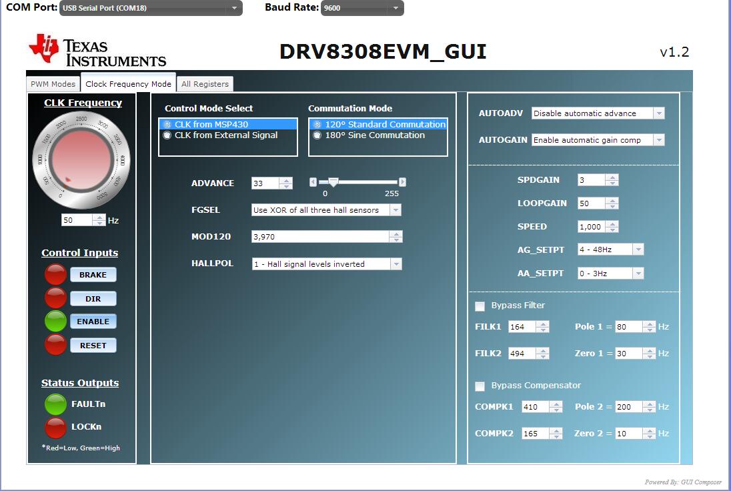Enable the Bypass Filter checkbox

480,306
